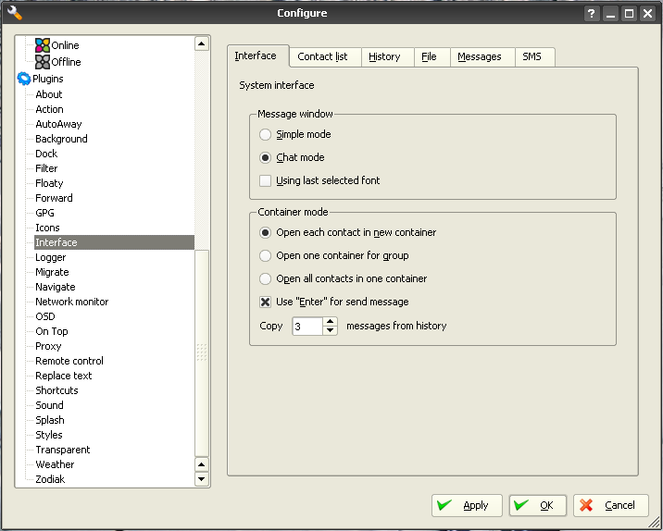Viewport: 663px width, 531px height.
Task: Select Icons in the tree
Action: [47, 228]
